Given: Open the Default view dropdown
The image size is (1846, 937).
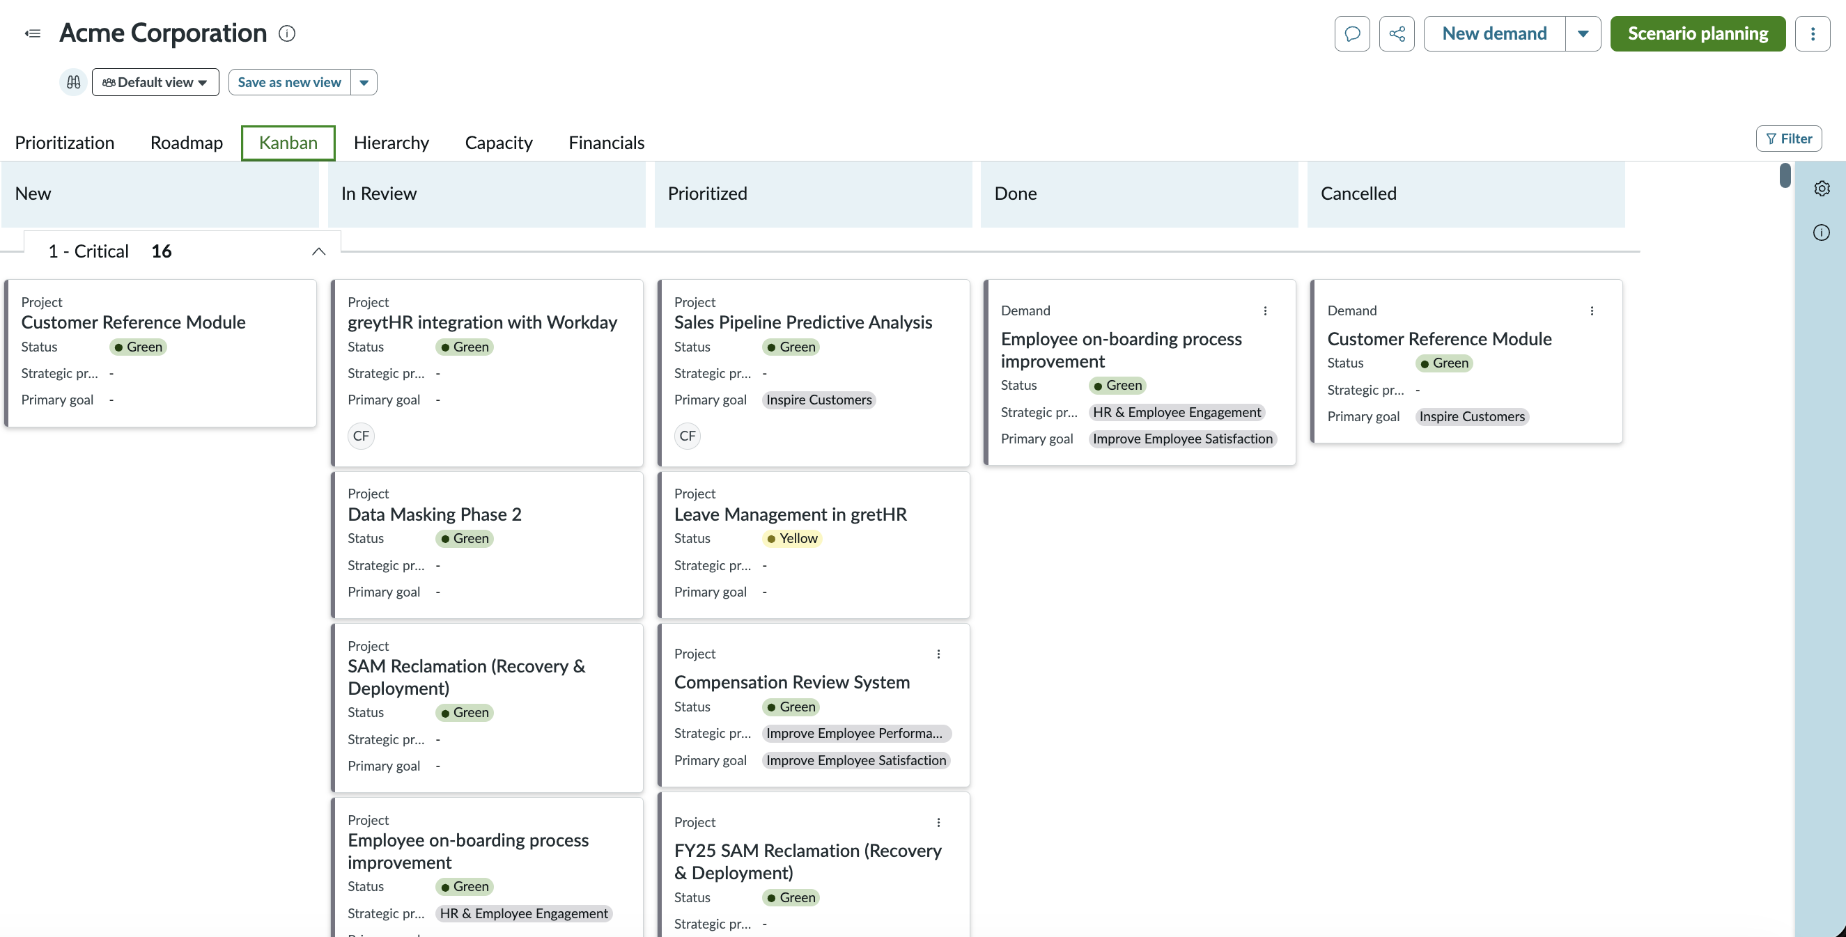Looking at the screenshot, I should (x=155, y=82).
